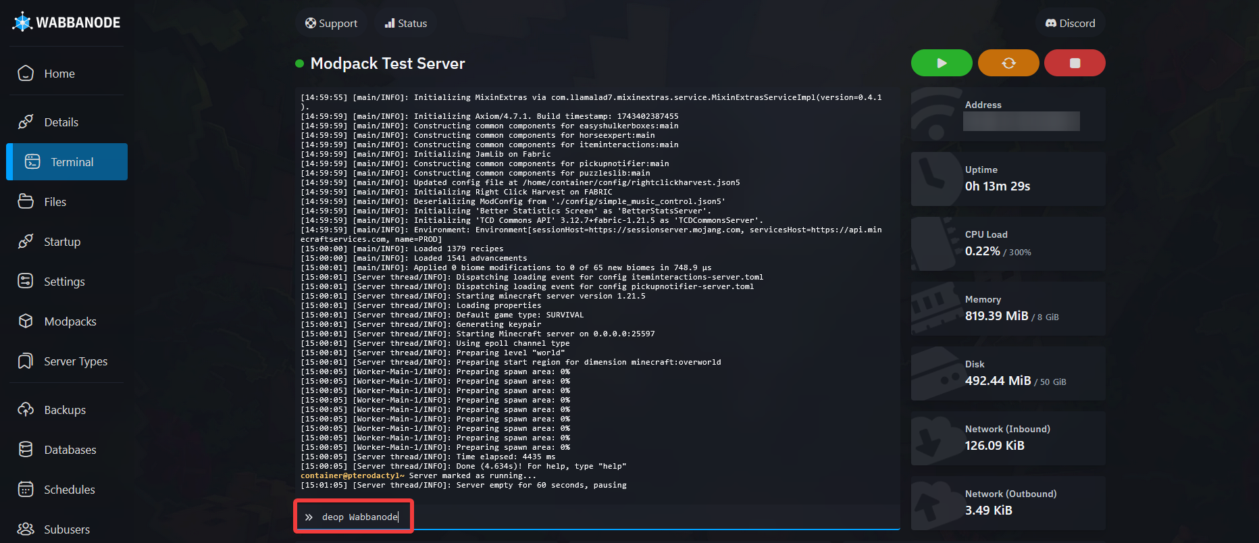1259x543 pixels.
Task: Open the Subusers page
Action: click(68, 529)
